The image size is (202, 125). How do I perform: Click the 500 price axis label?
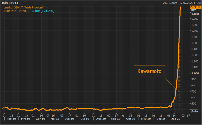194,104
